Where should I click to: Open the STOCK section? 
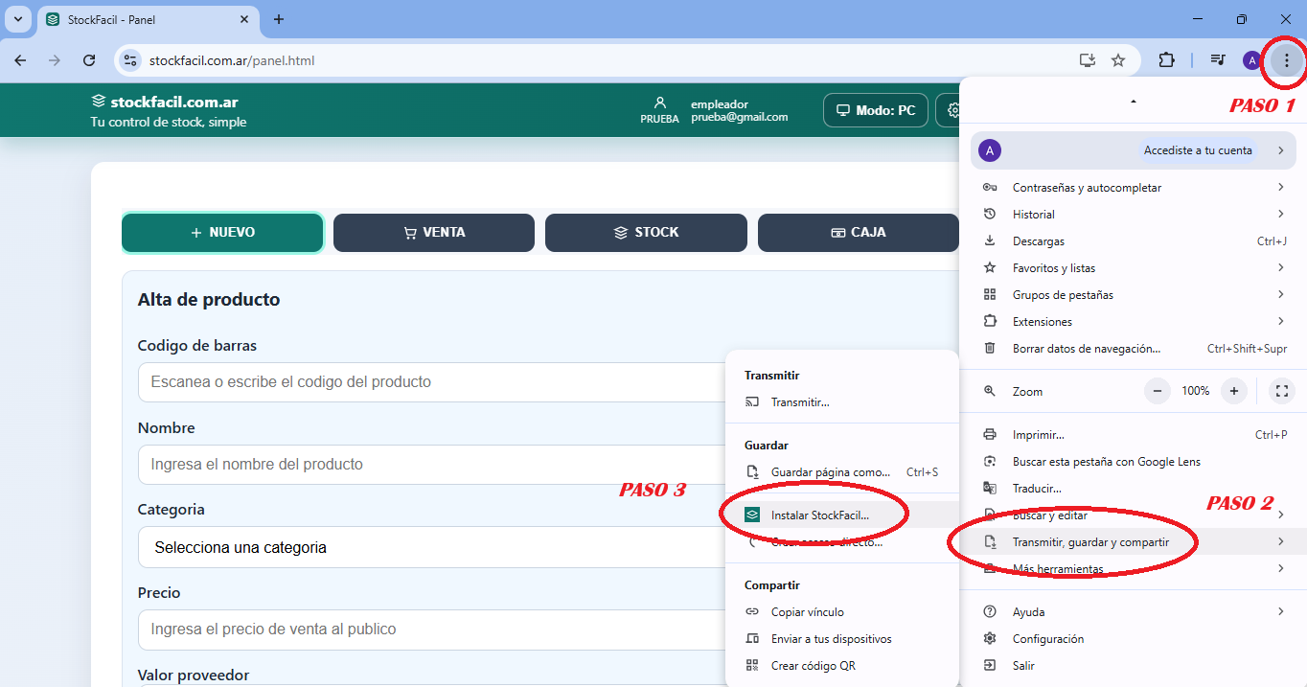(x=646, y=233)
